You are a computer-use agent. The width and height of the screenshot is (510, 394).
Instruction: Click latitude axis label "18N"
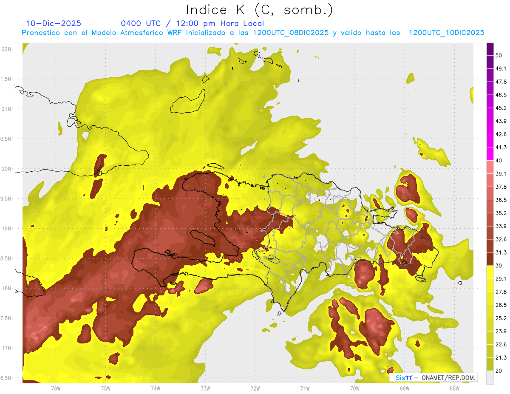(x=6, y=289)
